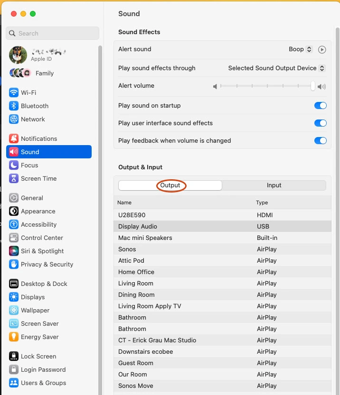Switch to the Input tab
Viewport: 340px width, 395px height.
pos(274,185)
